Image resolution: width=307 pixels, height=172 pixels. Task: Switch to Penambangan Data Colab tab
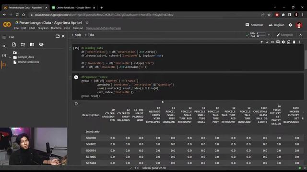click(25, 8)
